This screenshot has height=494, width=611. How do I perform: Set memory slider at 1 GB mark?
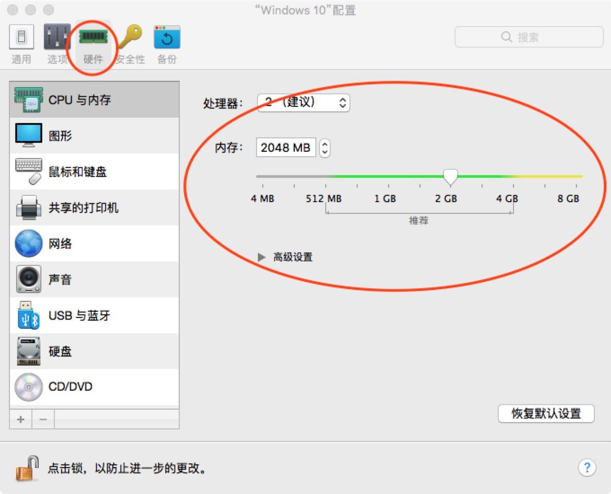coord(388,177)
